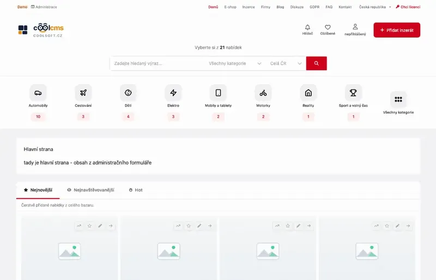This screenshot has width=436, height=280.
Task: Open the Firmy menu item
Action: 265,7
